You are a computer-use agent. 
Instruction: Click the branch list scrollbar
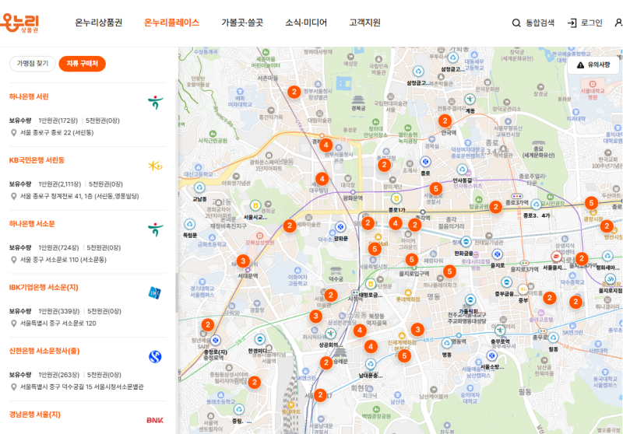click(177, 292)
